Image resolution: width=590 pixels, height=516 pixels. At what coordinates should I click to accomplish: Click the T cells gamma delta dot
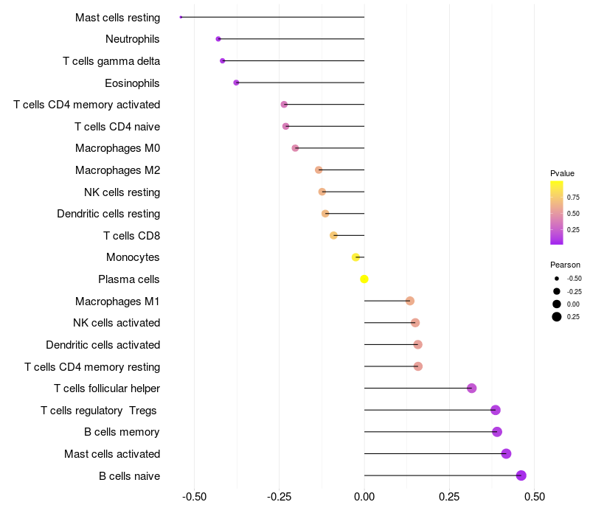tap(223, 61)
